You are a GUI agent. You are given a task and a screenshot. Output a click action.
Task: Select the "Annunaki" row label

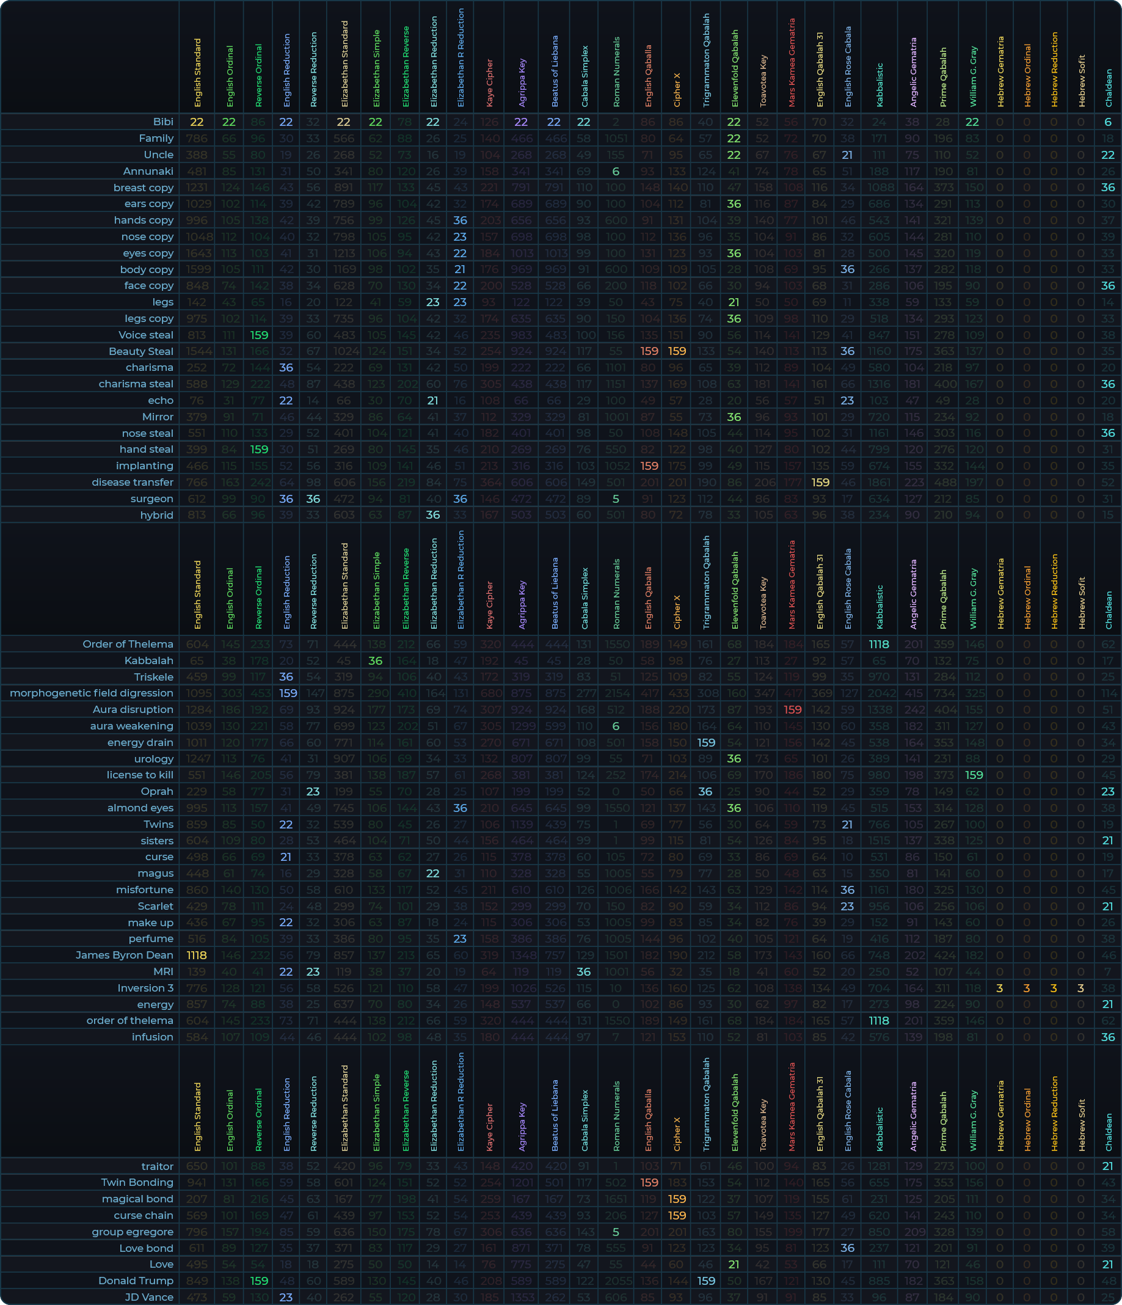point(148,170)
